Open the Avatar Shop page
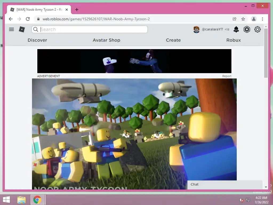 pos(106,40)
